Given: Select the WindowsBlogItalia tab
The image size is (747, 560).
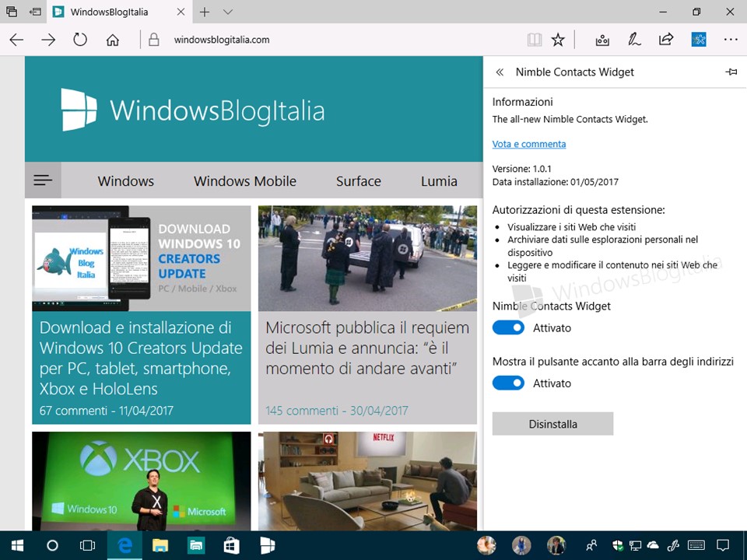Looking at the screenshot, I should (x=119, y=12).
